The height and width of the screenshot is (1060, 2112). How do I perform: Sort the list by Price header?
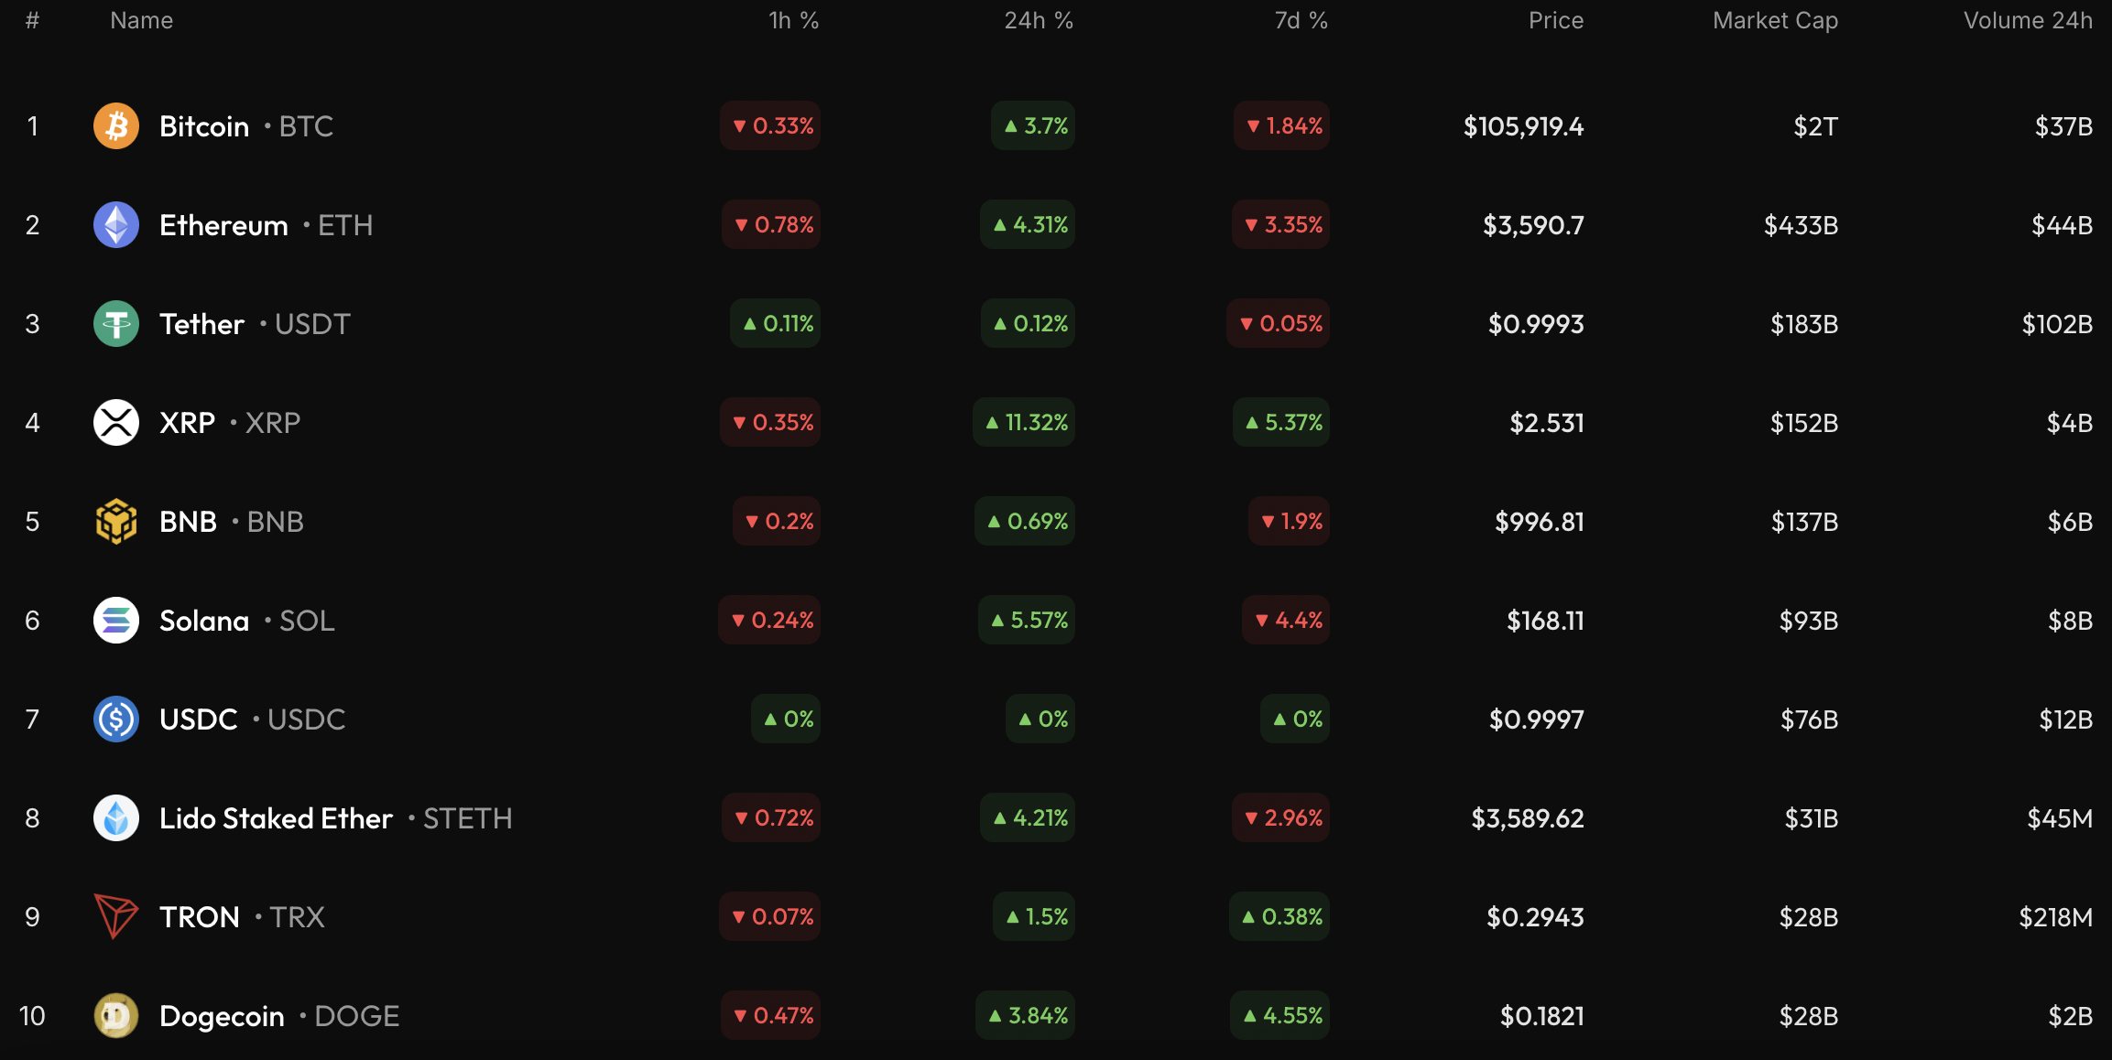pos(1555,20)
